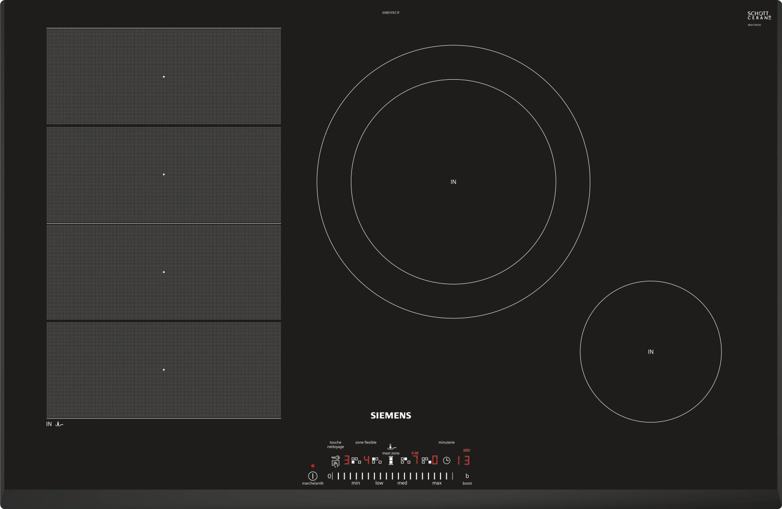Tap the minuterie clock icon
The image size is (782, 509).
click(x=446, y=461)
